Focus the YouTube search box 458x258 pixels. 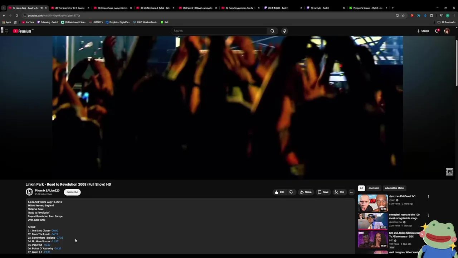219,31
